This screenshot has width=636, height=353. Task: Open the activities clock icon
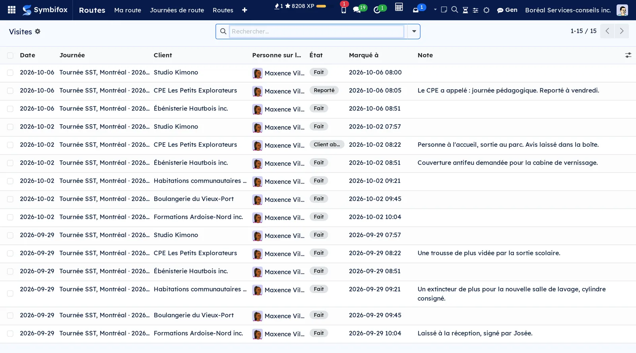pos(377,10)
